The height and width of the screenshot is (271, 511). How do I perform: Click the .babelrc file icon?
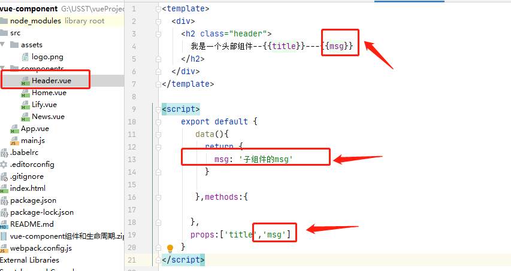click(4, 153)
